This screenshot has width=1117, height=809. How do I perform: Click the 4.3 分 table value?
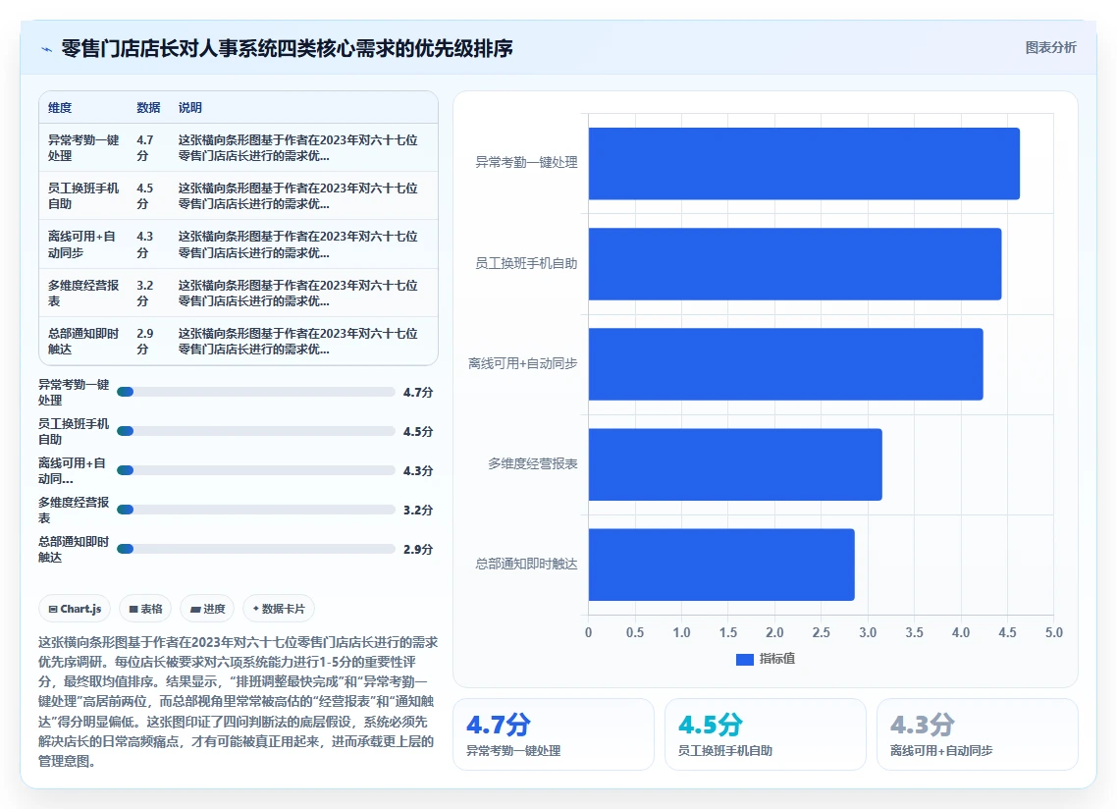coord(145,243)
